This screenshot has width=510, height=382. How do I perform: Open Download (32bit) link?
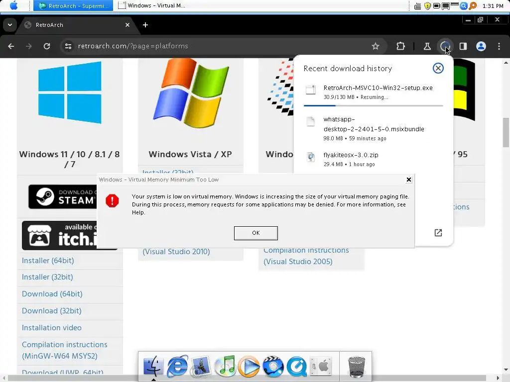coord(52,311)
